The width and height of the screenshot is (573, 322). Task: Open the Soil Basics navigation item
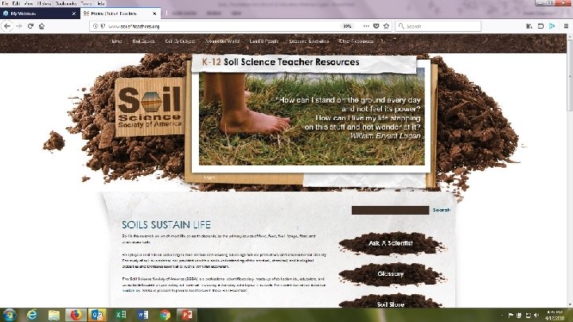click(x=143, y=41)
